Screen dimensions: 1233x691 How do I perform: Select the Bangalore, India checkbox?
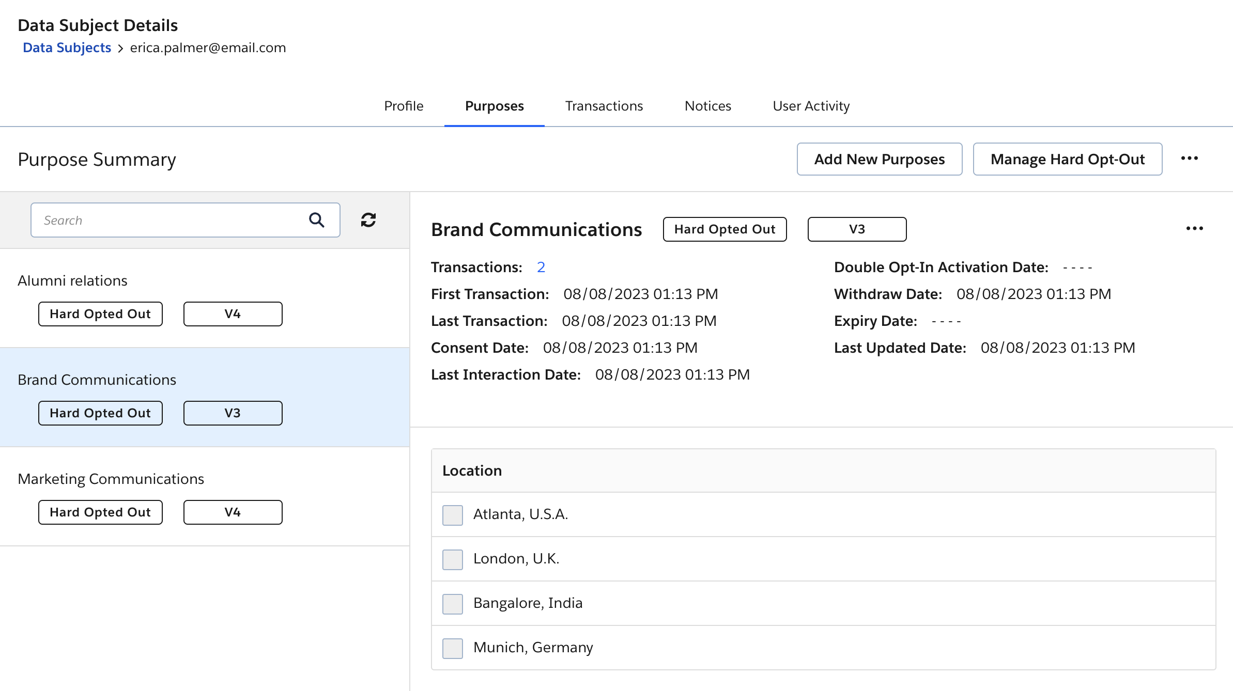[x=452, y=604]
